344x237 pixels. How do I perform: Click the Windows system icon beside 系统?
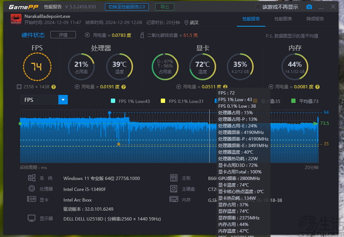pos(32,178)
